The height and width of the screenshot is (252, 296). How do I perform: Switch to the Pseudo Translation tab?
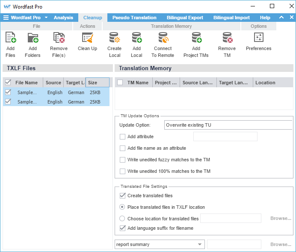click(134, 18)
